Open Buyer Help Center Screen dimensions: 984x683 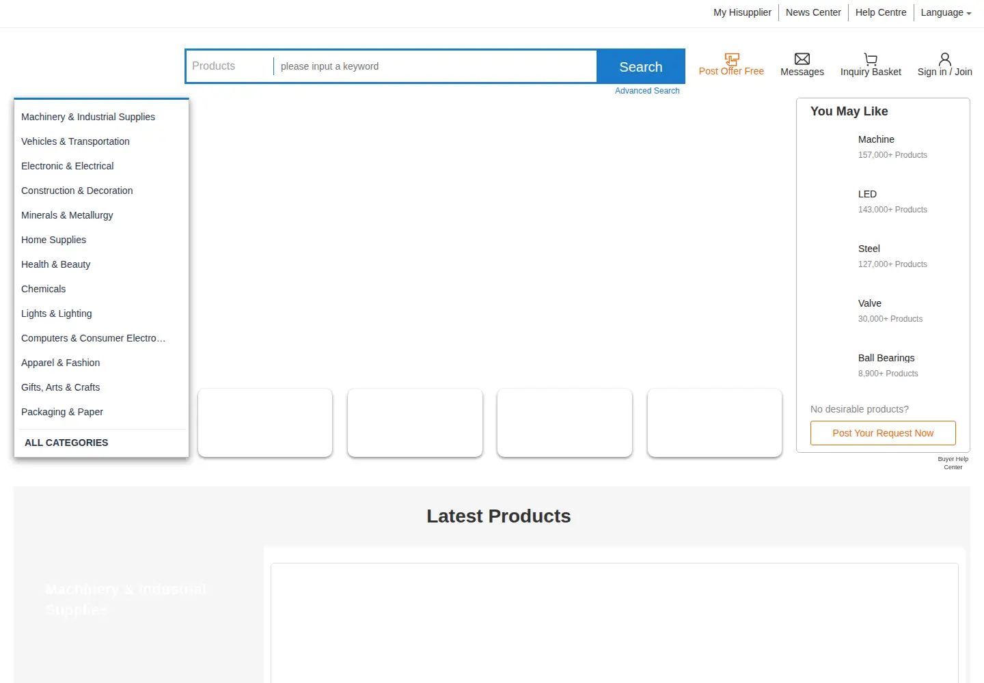coord(953,463)
